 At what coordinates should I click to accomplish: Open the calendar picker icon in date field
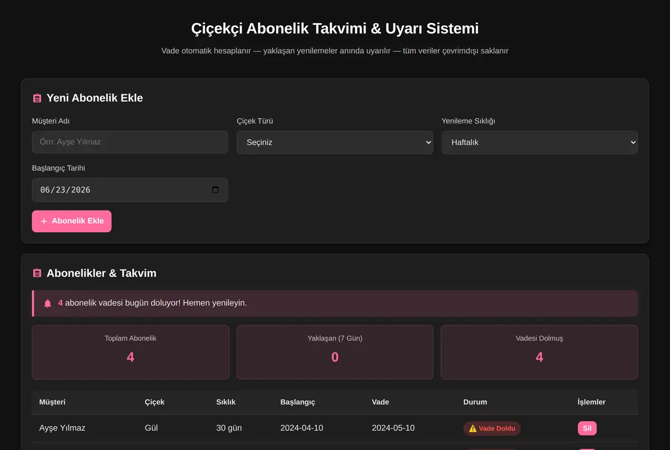coord(216,190)
